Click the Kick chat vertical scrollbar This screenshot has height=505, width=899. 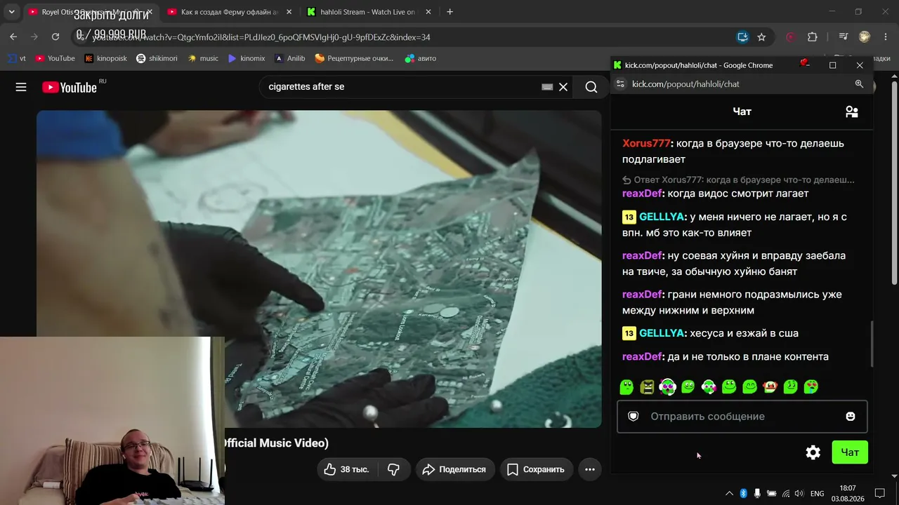click(x=873, y=344)
